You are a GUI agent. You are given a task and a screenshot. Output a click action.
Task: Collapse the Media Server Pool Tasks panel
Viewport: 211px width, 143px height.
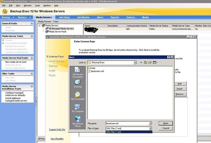[32, 58]
